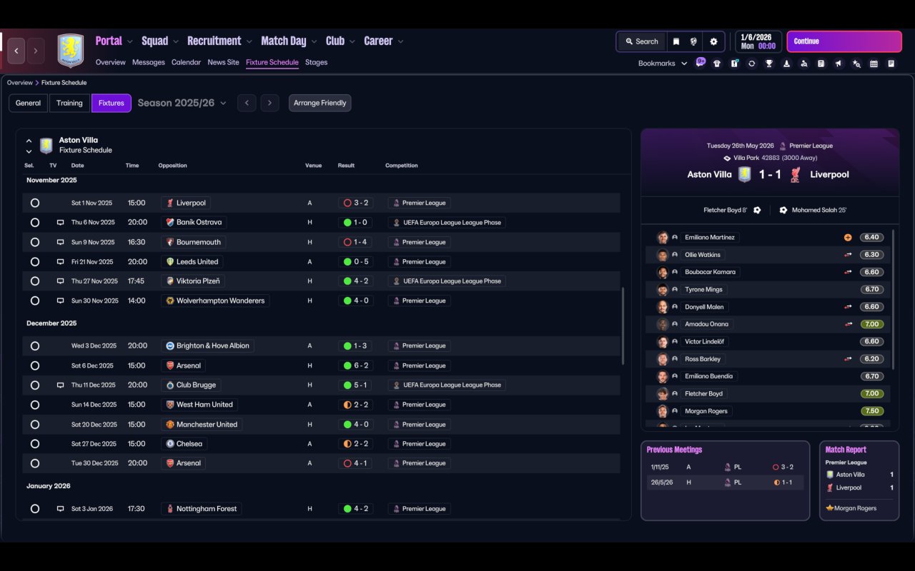Toggle the Aston Villa Fixture Schedule chevron switcher
915x571 pixels.
pyautogui.click(x=29, y=146)
